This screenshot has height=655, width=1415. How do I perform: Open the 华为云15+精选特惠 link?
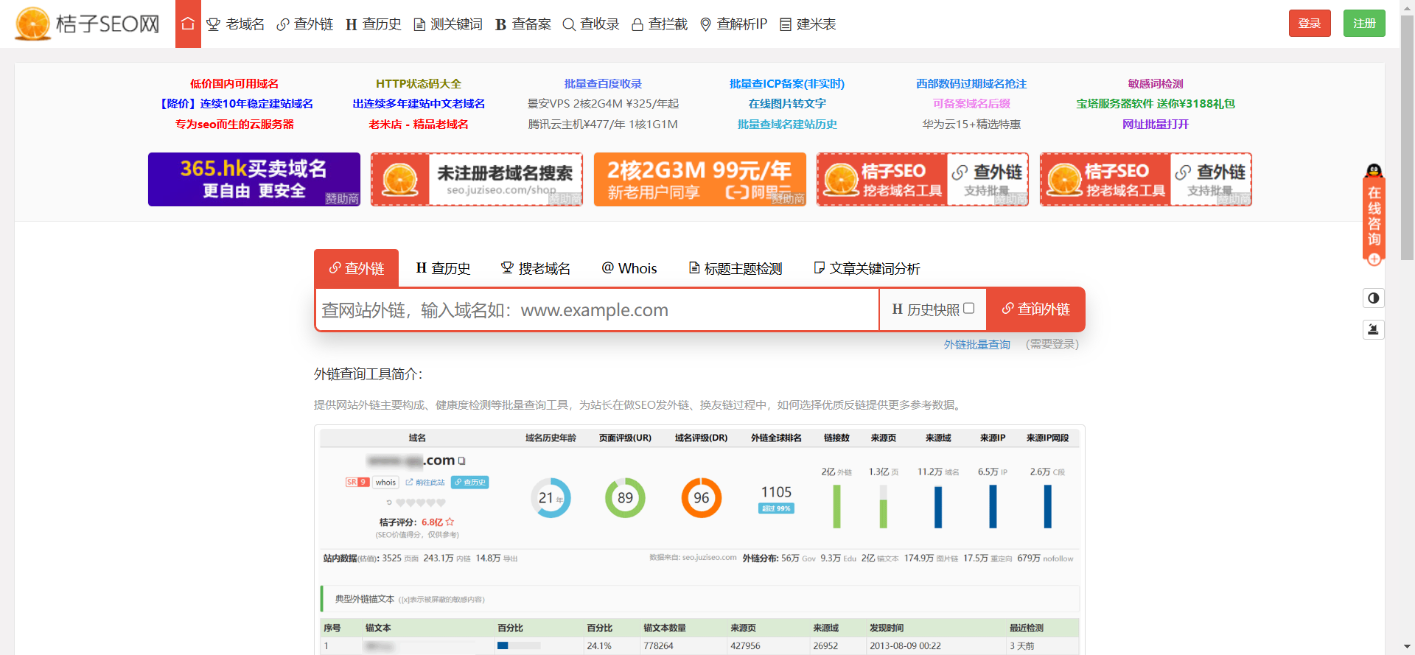[x=971, y=125]
